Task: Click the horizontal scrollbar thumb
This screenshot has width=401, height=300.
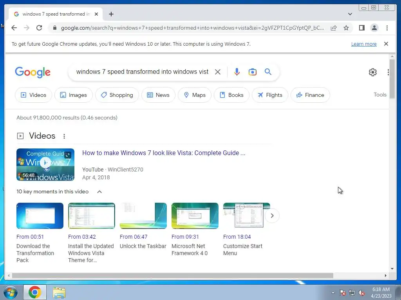Action: click(x=173, y=275)
